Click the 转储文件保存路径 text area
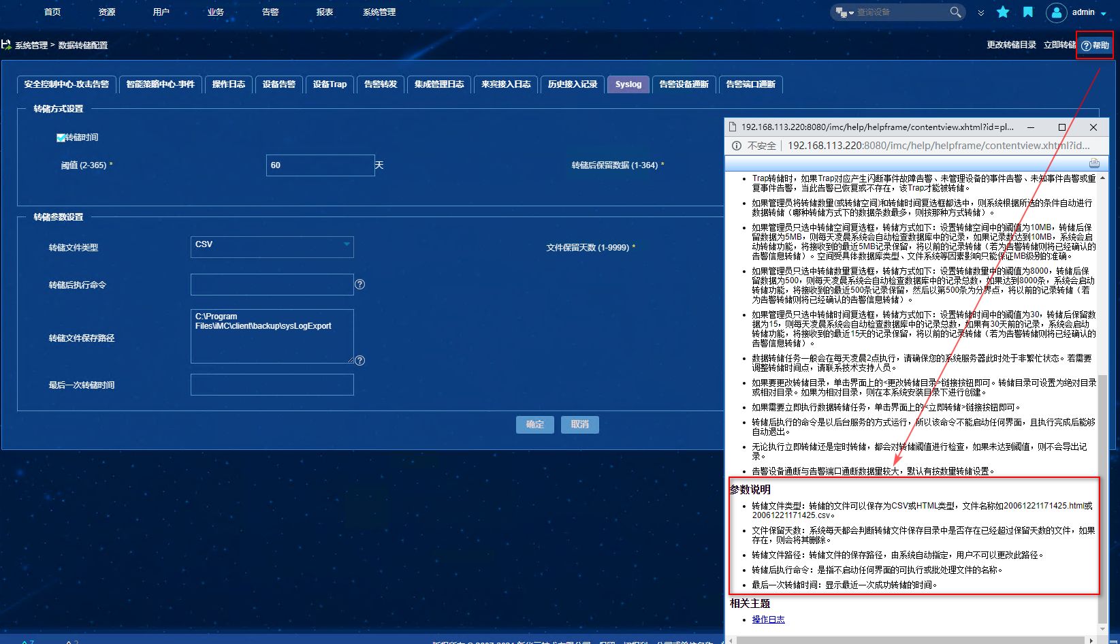Viewport: 1120px width, 644px height. (272, 336)
